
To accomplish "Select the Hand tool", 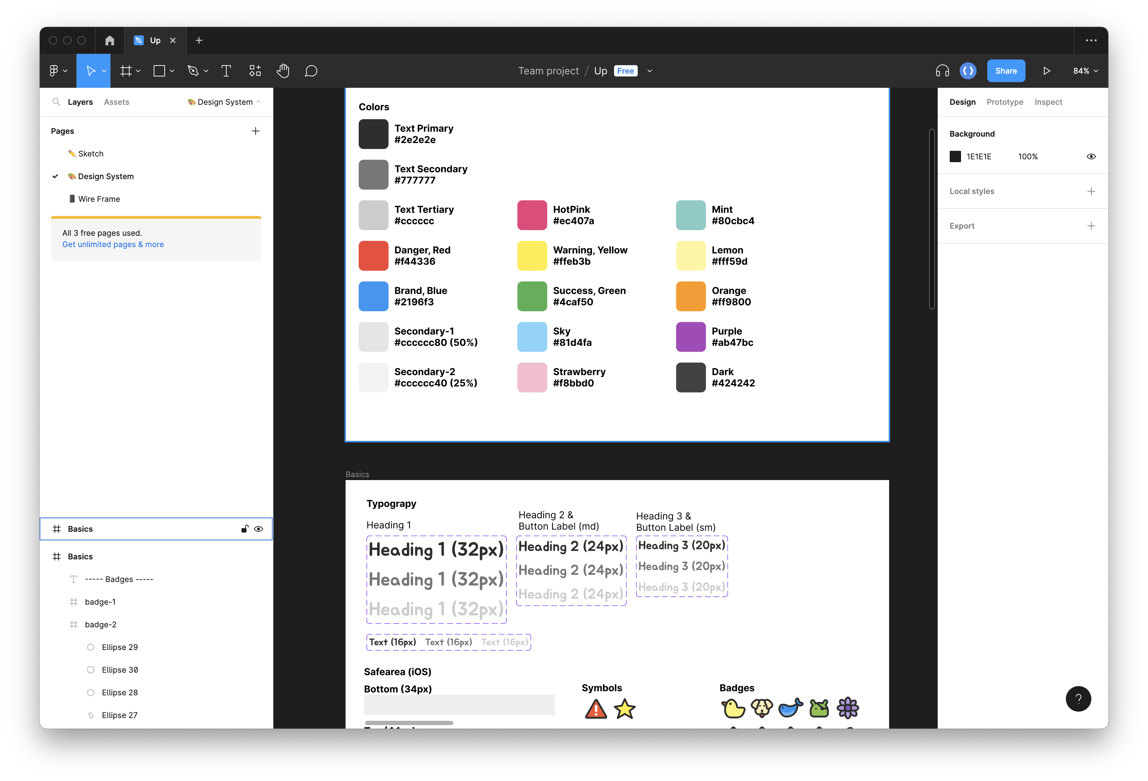I will tap(283, 71).
